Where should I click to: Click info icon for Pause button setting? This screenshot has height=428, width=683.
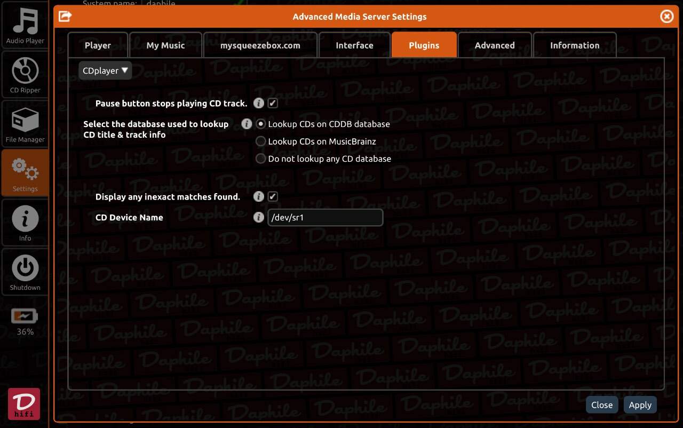(259, 103)
